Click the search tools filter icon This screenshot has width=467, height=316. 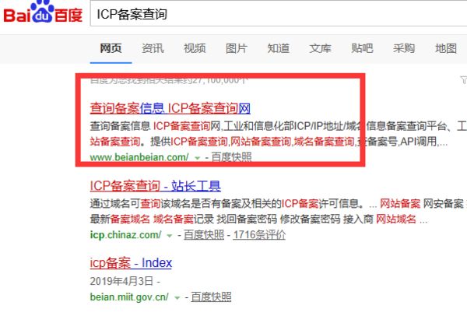click(x=463, y=80)
